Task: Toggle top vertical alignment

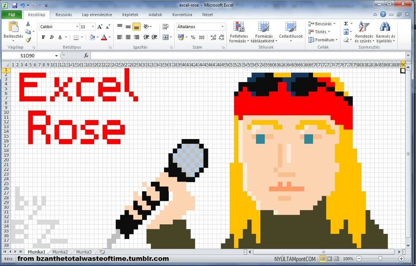Action: coord(120,26)
